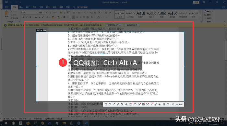
Task: Select the ellipse tool in QQ screenshot toolbar
Action: point(110,104)
